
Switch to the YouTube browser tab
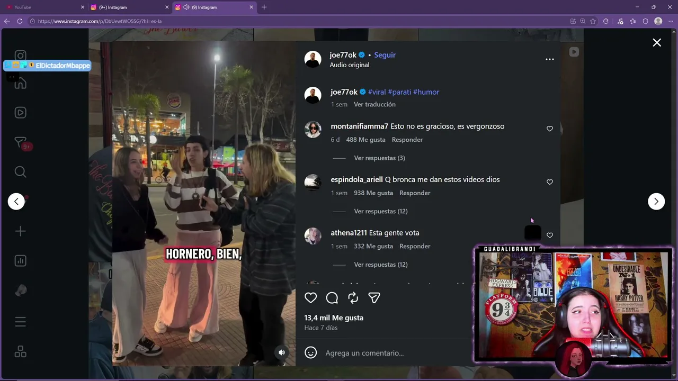coord(45,7)
